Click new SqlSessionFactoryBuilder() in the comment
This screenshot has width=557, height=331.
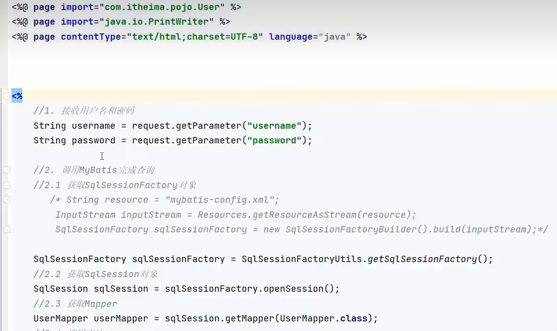pos(346,229)
